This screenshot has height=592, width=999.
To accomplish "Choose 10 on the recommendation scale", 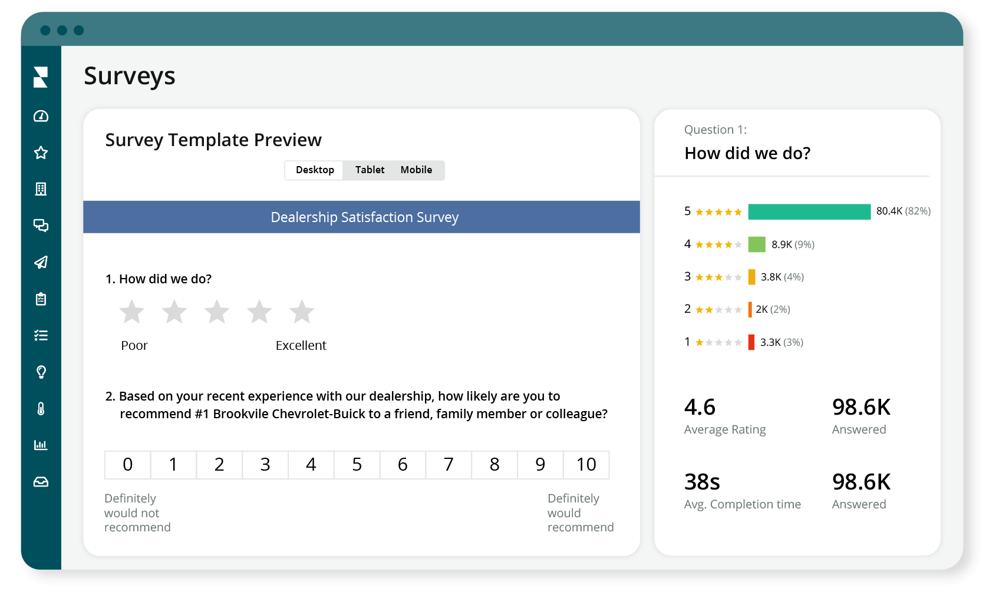I will pos(586,465).
